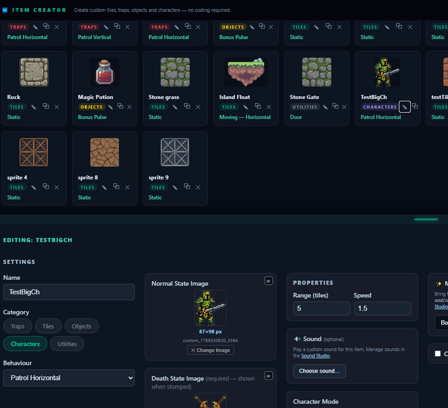
Task: Click the Island Float thumbnail
Action: [x=246, y=72]
